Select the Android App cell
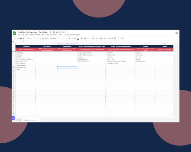The height and width of the screenshot is (152, 191). click(x=121, y=55)
